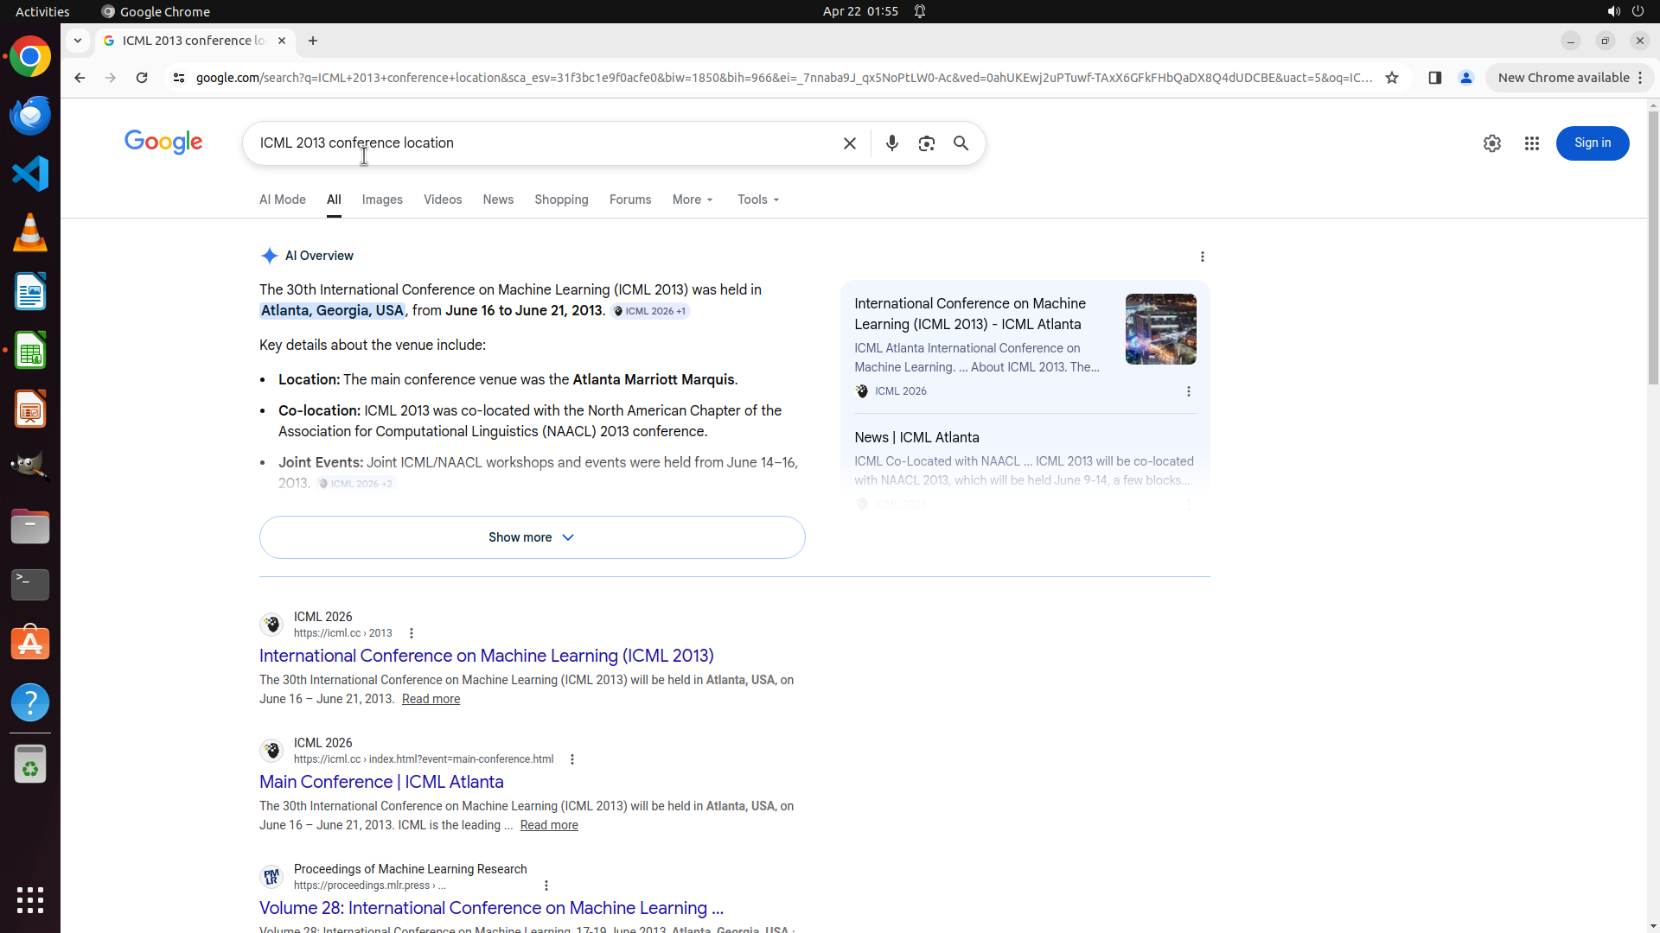
Task: Switch to the News tab
Action: 498,200
